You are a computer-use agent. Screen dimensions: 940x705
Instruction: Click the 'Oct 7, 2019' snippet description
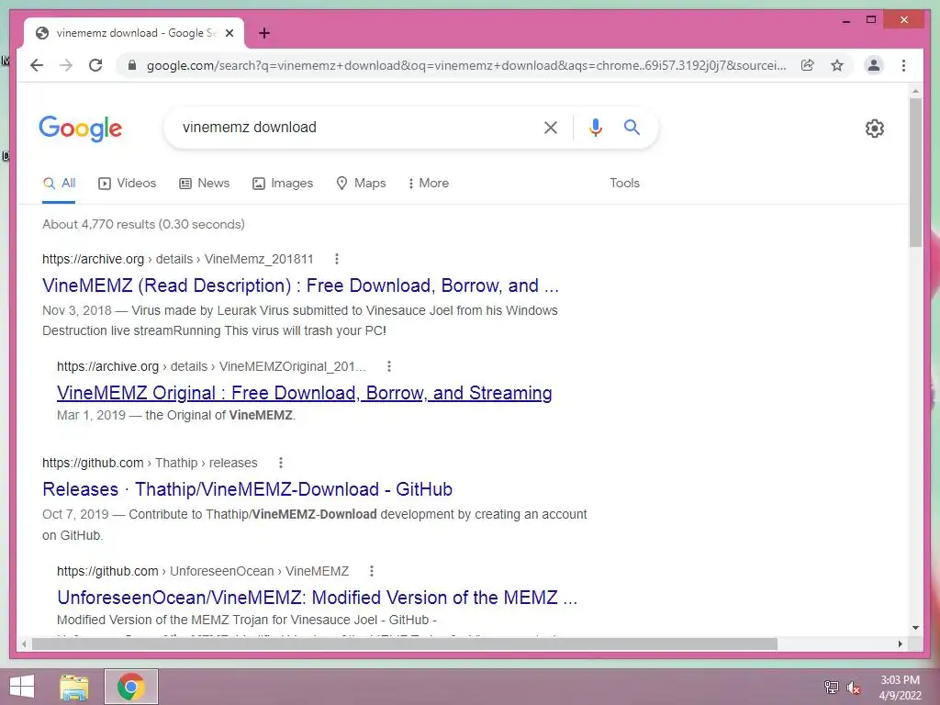[x=315, y=524]
